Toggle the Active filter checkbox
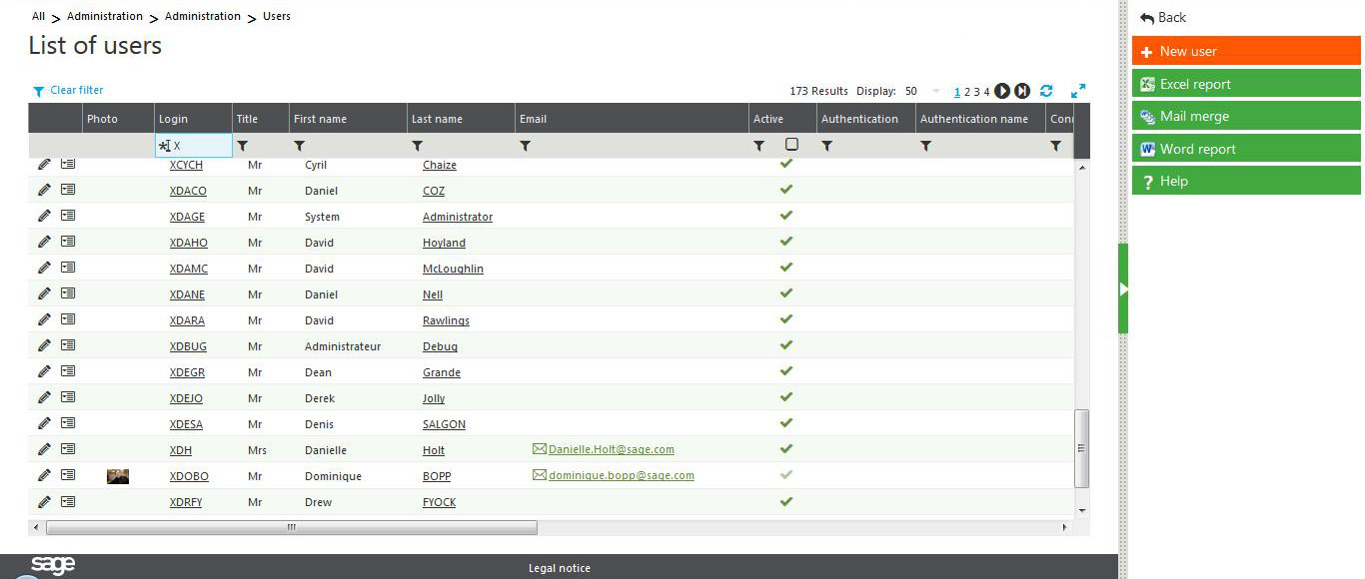 point(791,145)
